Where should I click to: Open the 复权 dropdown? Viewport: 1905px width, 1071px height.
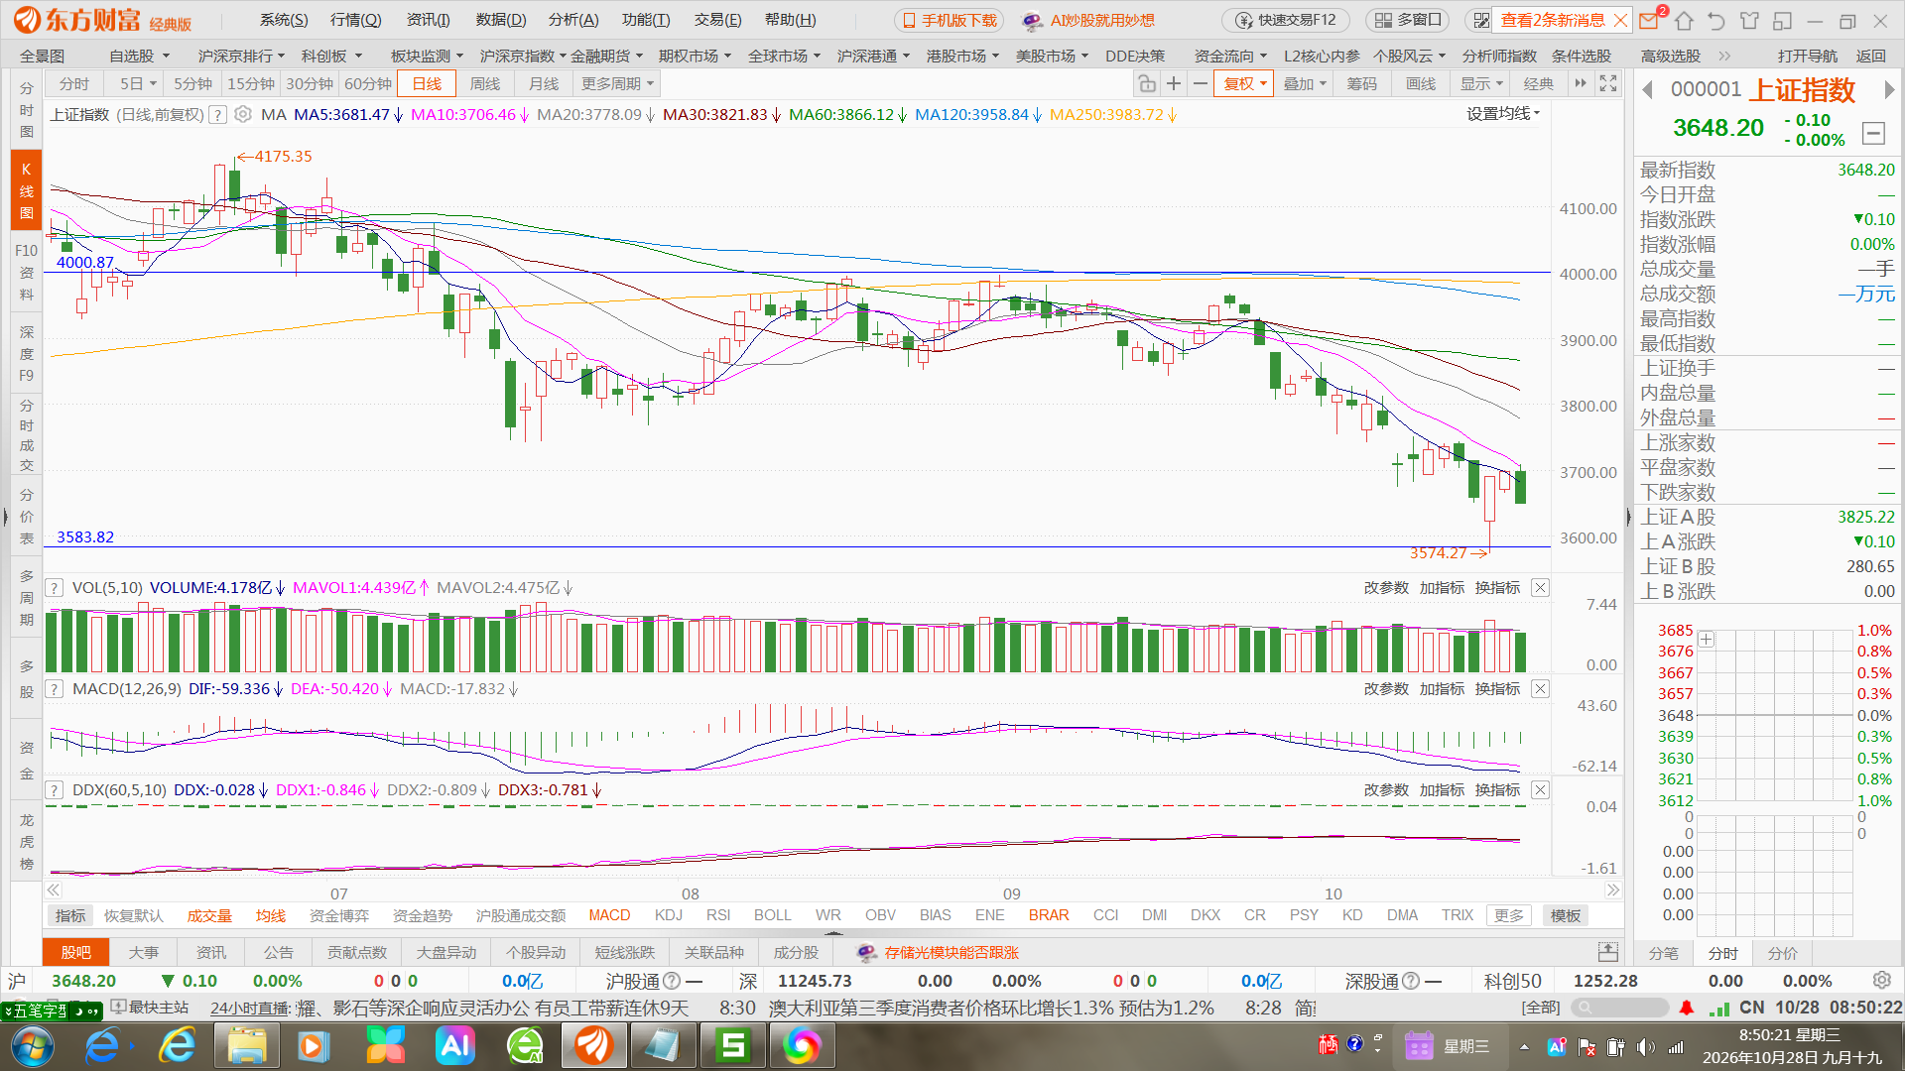(1245, 84)
